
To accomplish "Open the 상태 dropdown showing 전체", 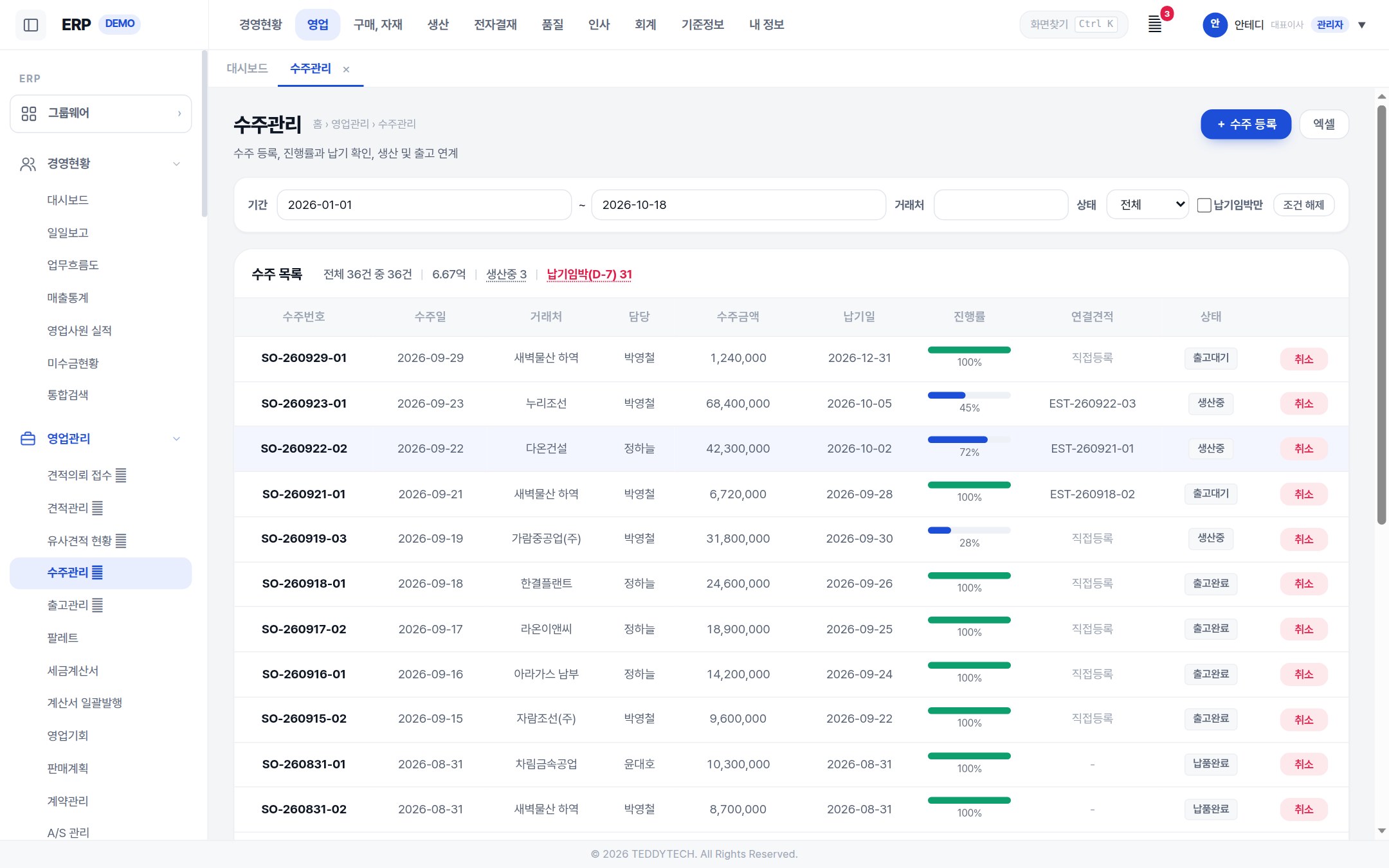I will click(1148, 205).
